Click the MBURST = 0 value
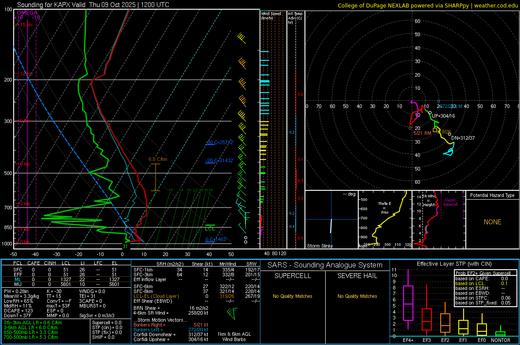 [93, 306]
